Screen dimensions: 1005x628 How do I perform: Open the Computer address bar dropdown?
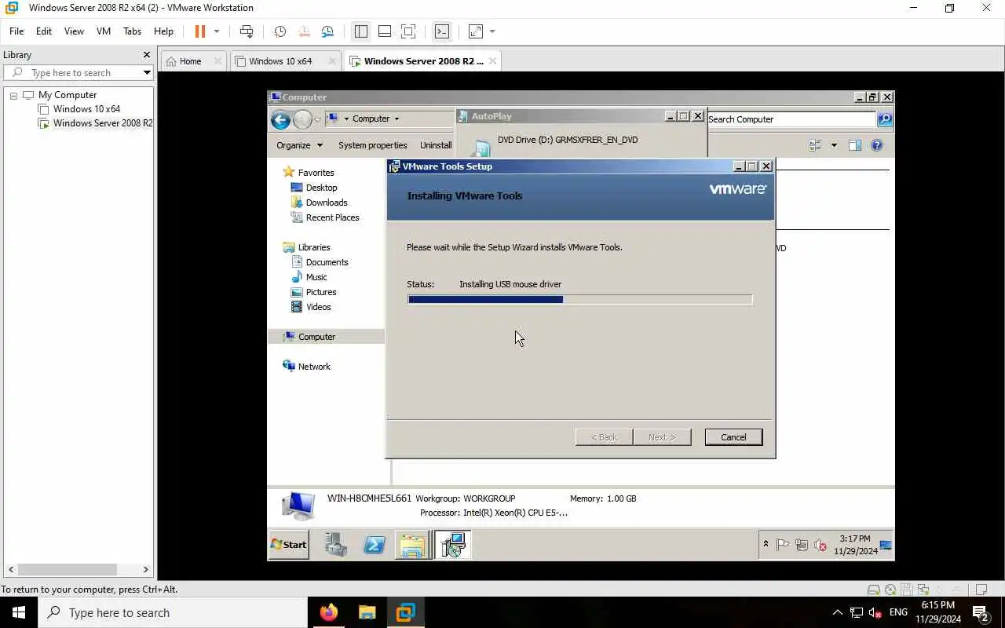pos(397,119)
